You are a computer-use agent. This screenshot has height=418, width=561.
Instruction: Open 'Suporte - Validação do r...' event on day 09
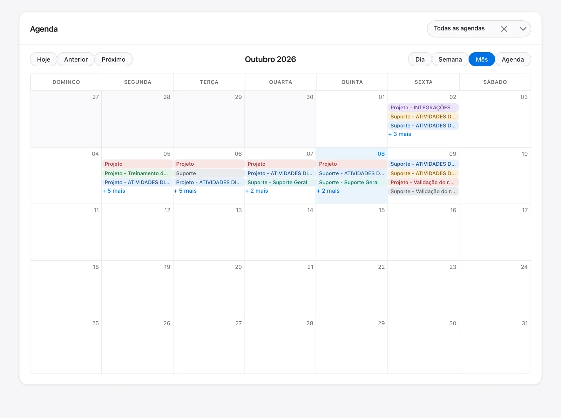click(x=423, y=192)
